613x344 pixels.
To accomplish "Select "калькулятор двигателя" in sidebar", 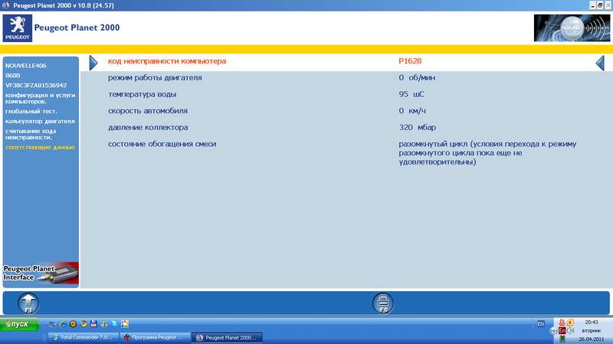I will coord(40,121).
